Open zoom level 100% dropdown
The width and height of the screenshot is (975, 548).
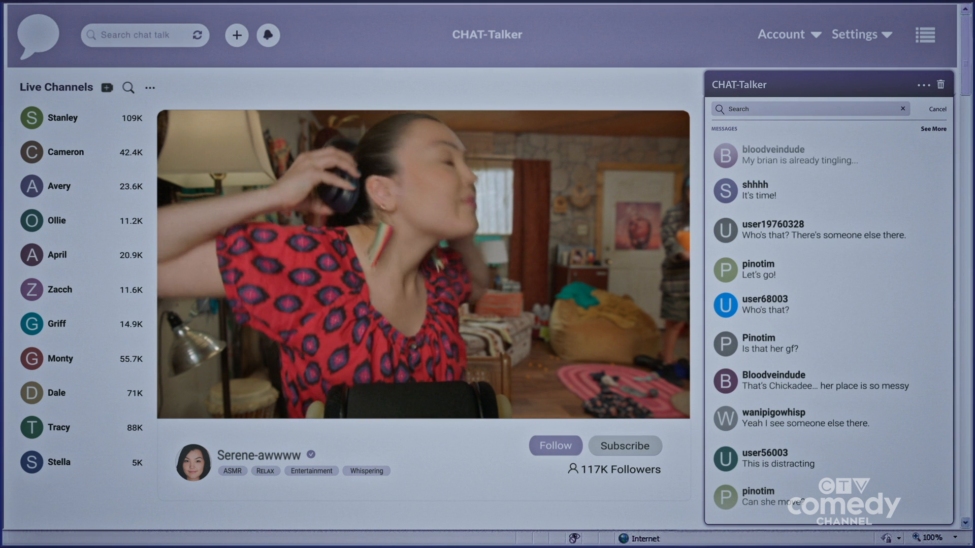point(955,537)
